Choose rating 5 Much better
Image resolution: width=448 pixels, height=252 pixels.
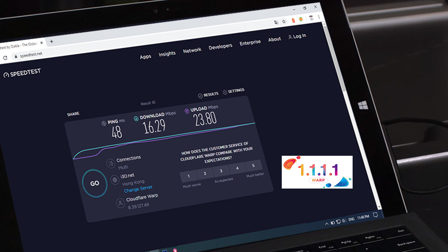[253, 165]
